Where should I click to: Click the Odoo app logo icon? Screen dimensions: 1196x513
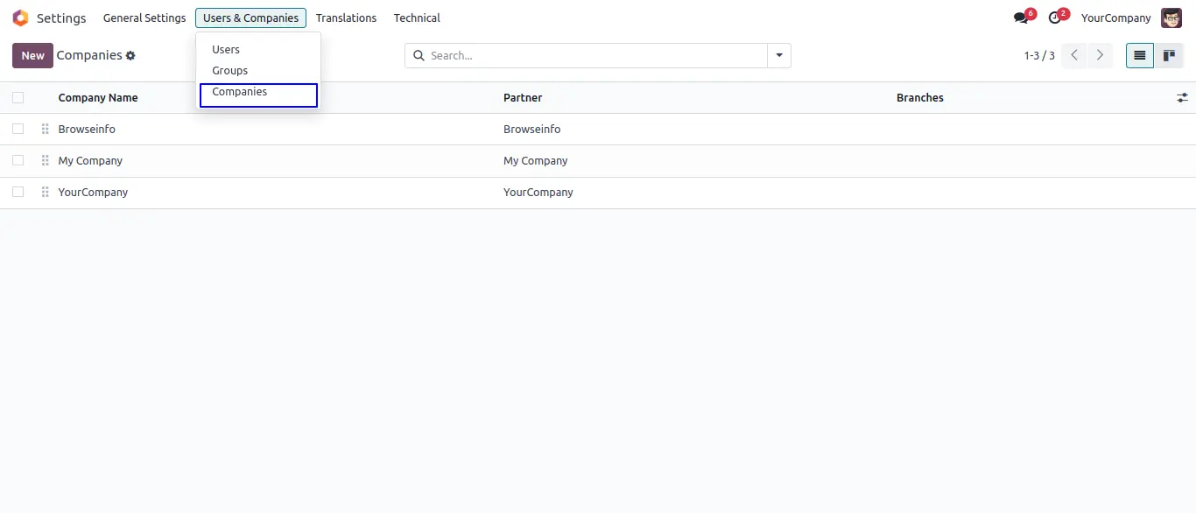point(20,18)
